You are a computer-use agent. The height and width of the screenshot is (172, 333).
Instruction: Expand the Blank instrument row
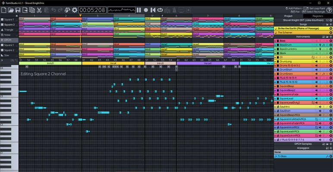pos(275,53)
